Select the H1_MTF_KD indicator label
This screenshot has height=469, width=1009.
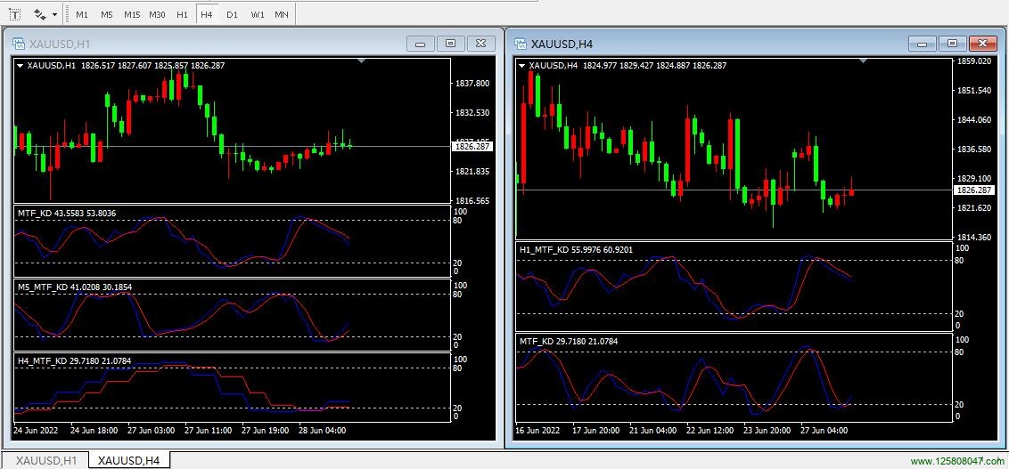click(576, 250)
